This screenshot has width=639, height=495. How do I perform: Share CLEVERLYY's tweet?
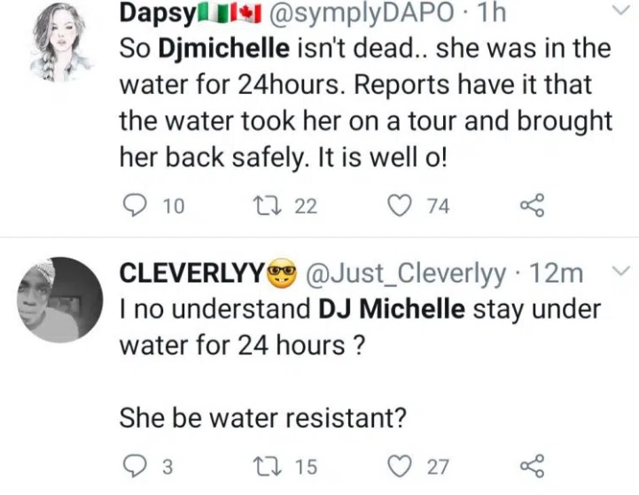coord(531,467)
